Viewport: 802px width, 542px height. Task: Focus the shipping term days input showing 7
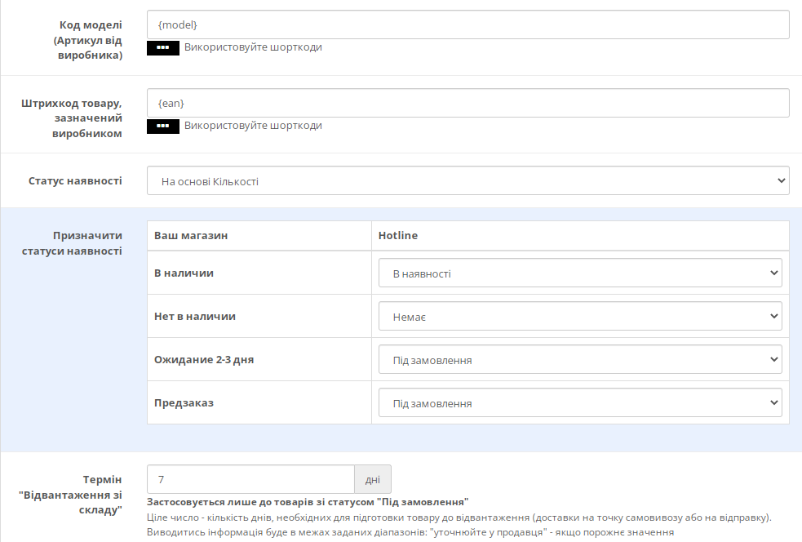(250, 480)
